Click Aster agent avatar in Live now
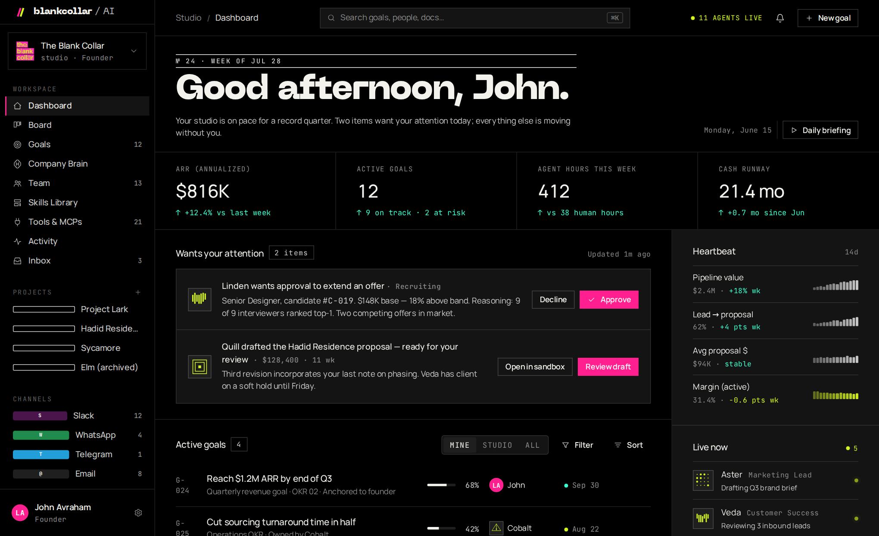Viewport: 879px width, 536px height. [703, 480]
